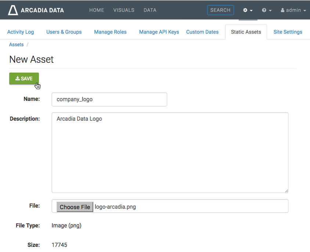This screenshot has height=252, width=310.
Task: Click the Assets breadcrumb link
Action: tap(17, 44)
